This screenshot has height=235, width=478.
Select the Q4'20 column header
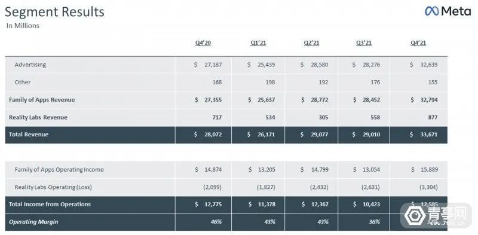[203, 43]
